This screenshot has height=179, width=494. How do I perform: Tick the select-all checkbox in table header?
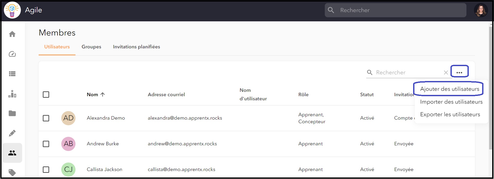46,95
